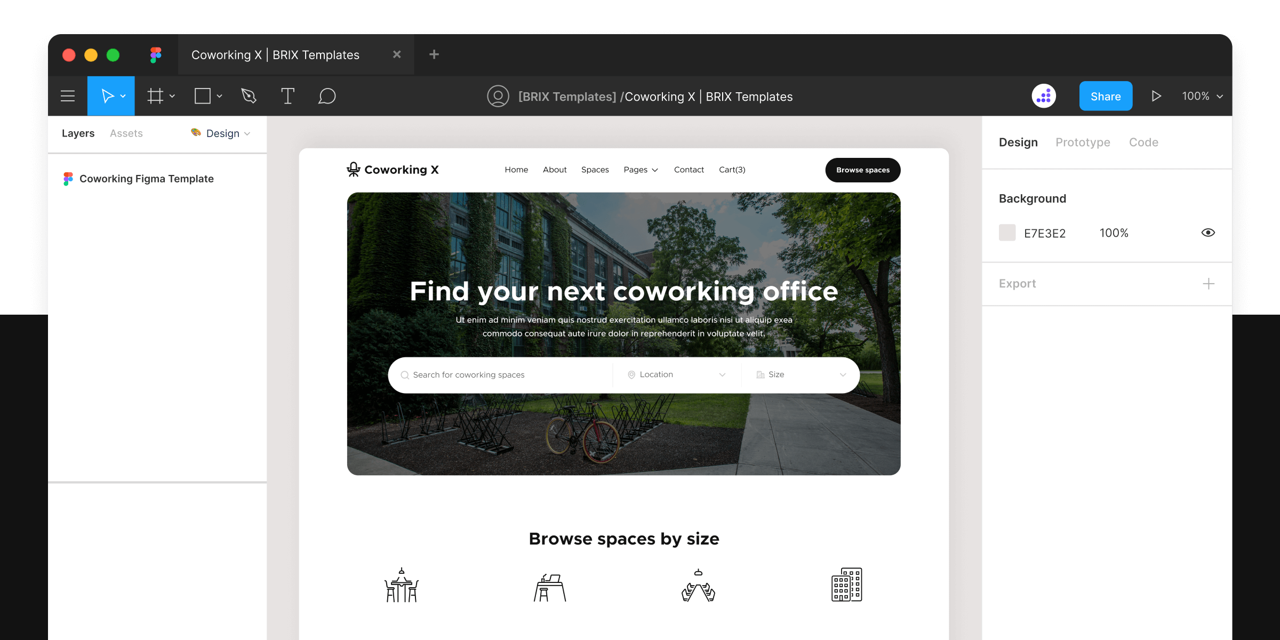Switch to the Prototype tab
This screenshot has height=640, width=1280.
coord(1083,141)
